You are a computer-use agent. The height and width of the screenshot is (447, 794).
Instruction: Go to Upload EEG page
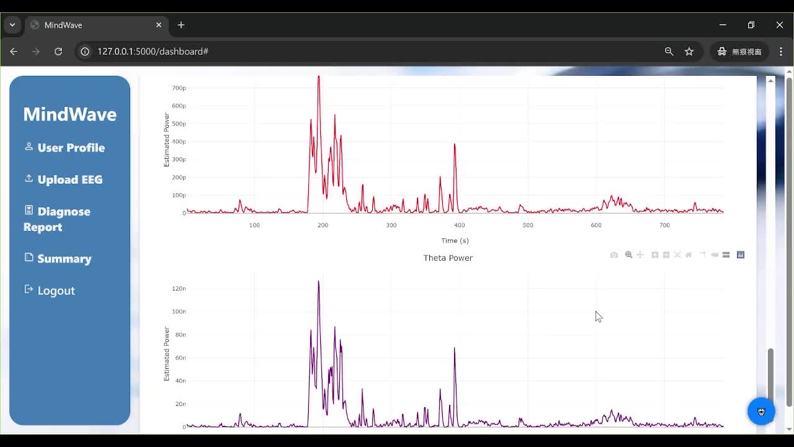point(69,179)
